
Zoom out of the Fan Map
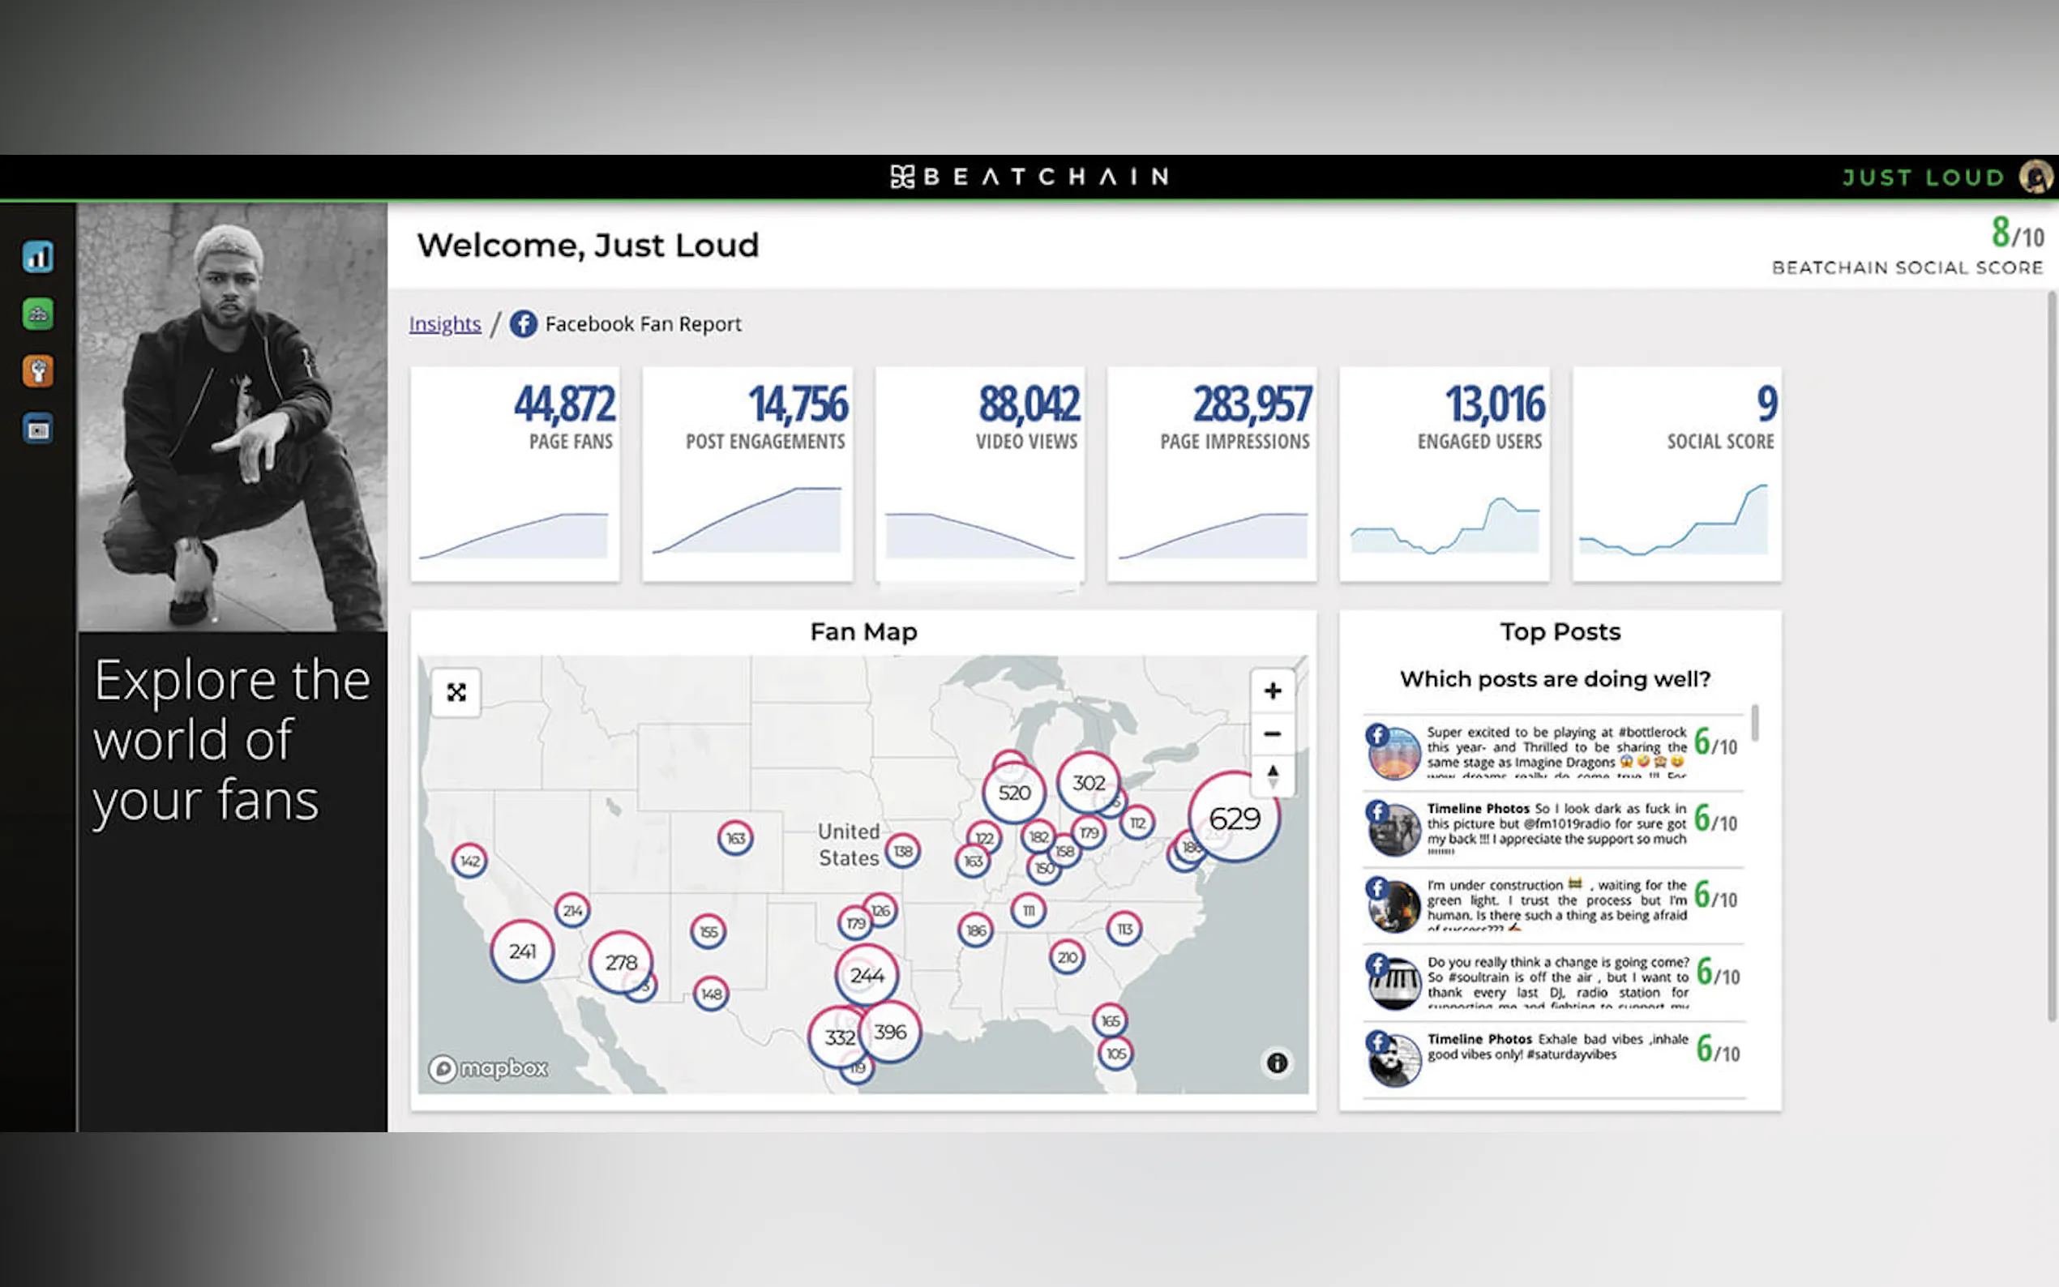pos(1272,733)
